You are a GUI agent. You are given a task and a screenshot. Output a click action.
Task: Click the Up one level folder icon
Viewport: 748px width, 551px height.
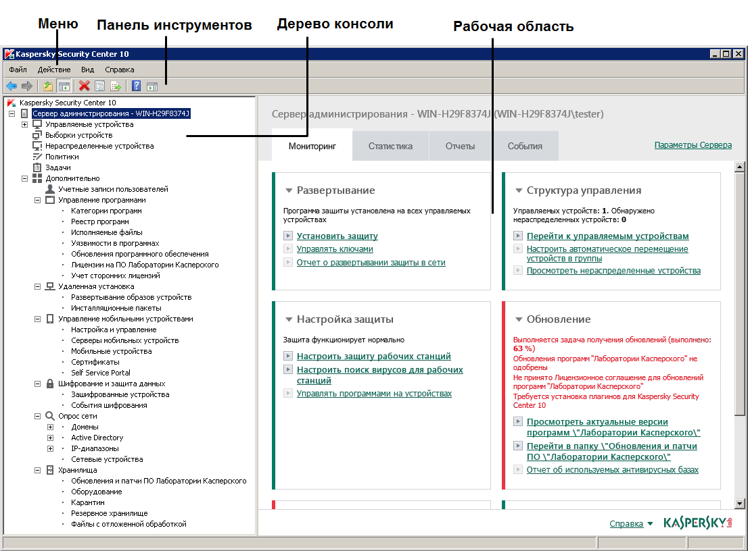click(48, 86)
